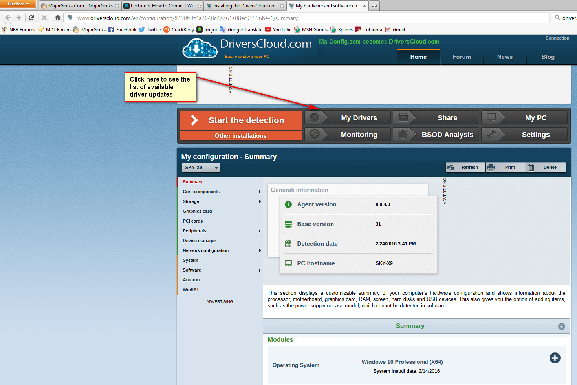Select System in the sidebar

(191, 261)
